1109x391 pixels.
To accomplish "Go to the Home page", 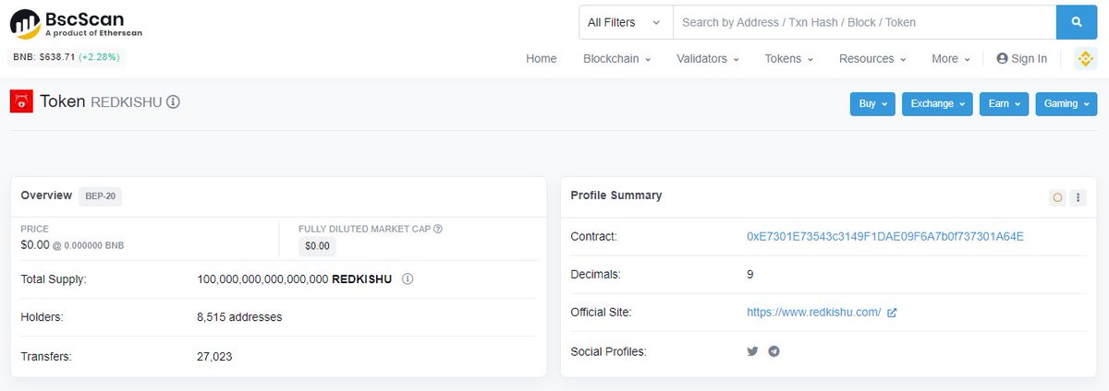I will point(542,59).
